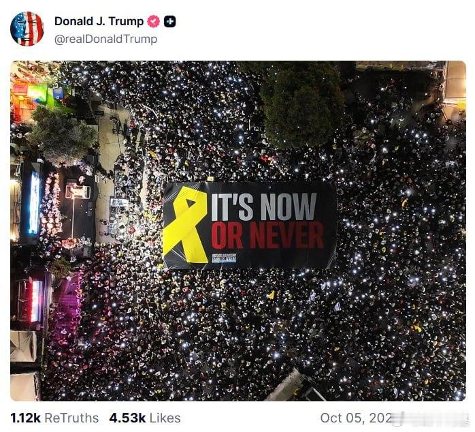View the 4.53k Likes list
The image size is (475, 432).
pos(145,418)
